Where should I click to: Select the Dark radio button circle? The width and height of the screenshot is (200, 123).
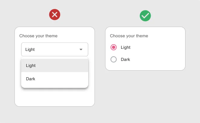pos(114,59)
